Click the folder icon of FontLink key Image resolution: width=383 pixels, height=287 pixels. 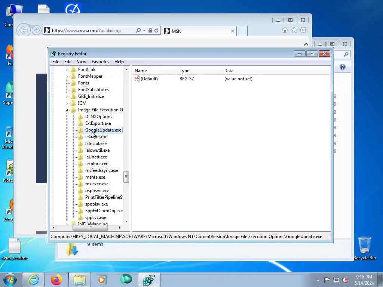click(73, 70)
